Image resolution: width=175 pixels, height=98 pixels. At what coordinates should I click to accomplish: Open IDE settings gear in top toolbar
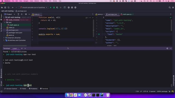(x=173, y=8)
